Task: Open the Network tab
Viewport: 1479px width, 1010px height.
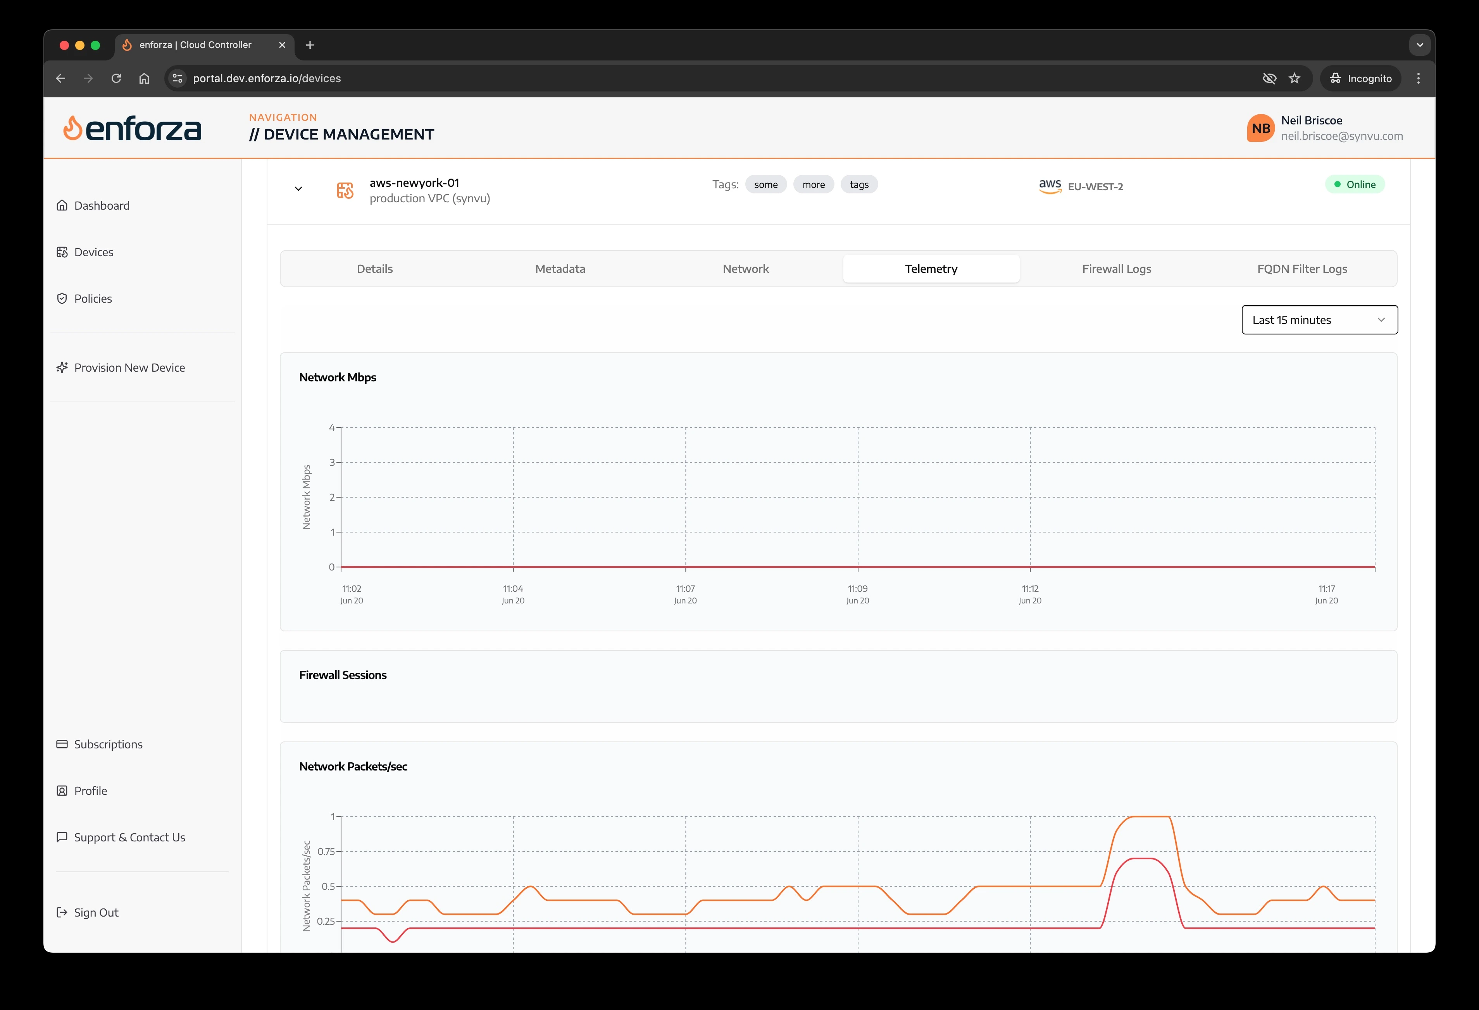Action: (745, 269)
